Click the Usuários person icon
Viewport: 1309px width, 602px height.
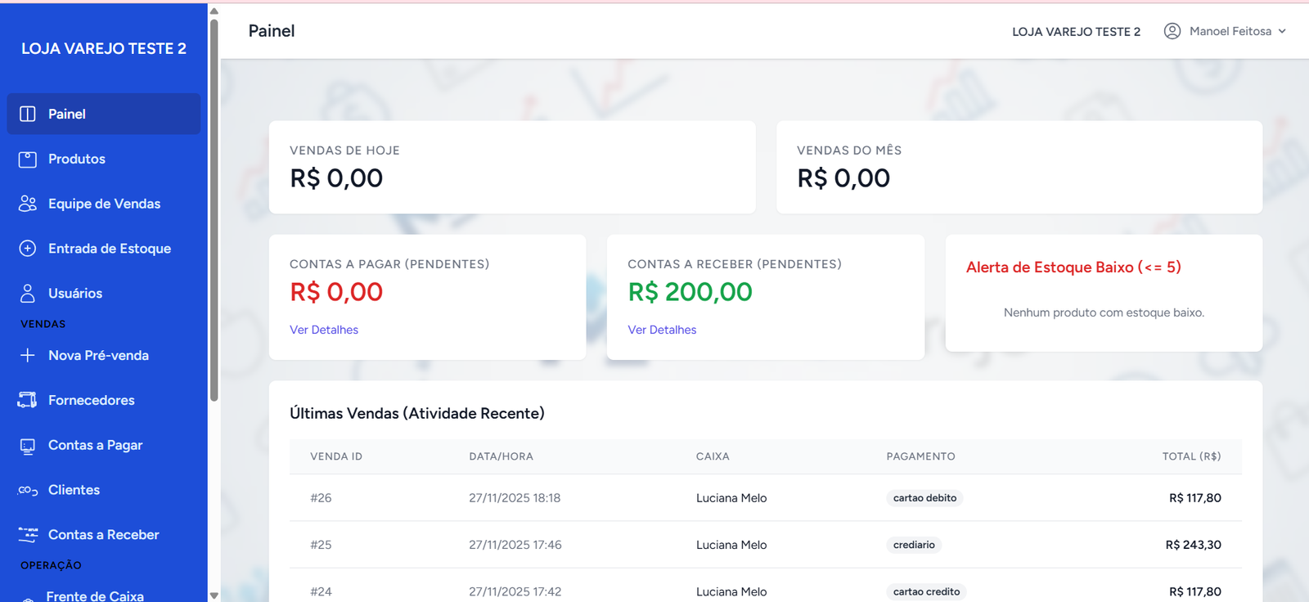28,293
